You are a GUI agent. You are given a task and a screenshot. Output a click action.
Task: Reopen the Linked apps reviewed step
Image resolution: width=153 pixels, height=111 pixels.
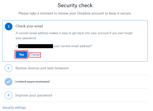[x=32, y=82]
